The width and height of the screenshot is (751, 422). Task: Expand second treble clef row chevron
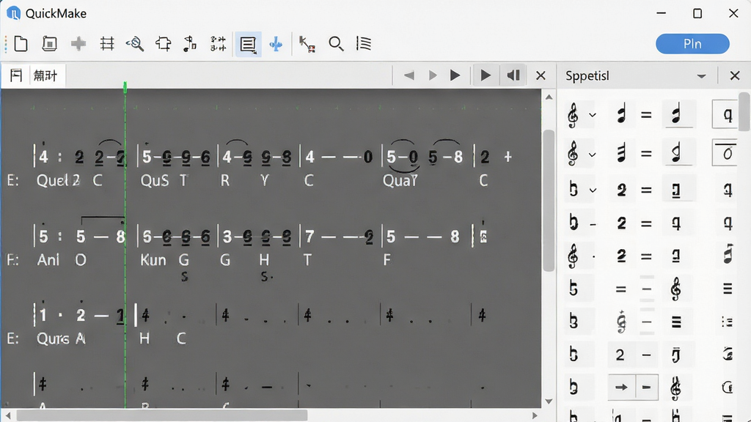click(x=593, y=154)
